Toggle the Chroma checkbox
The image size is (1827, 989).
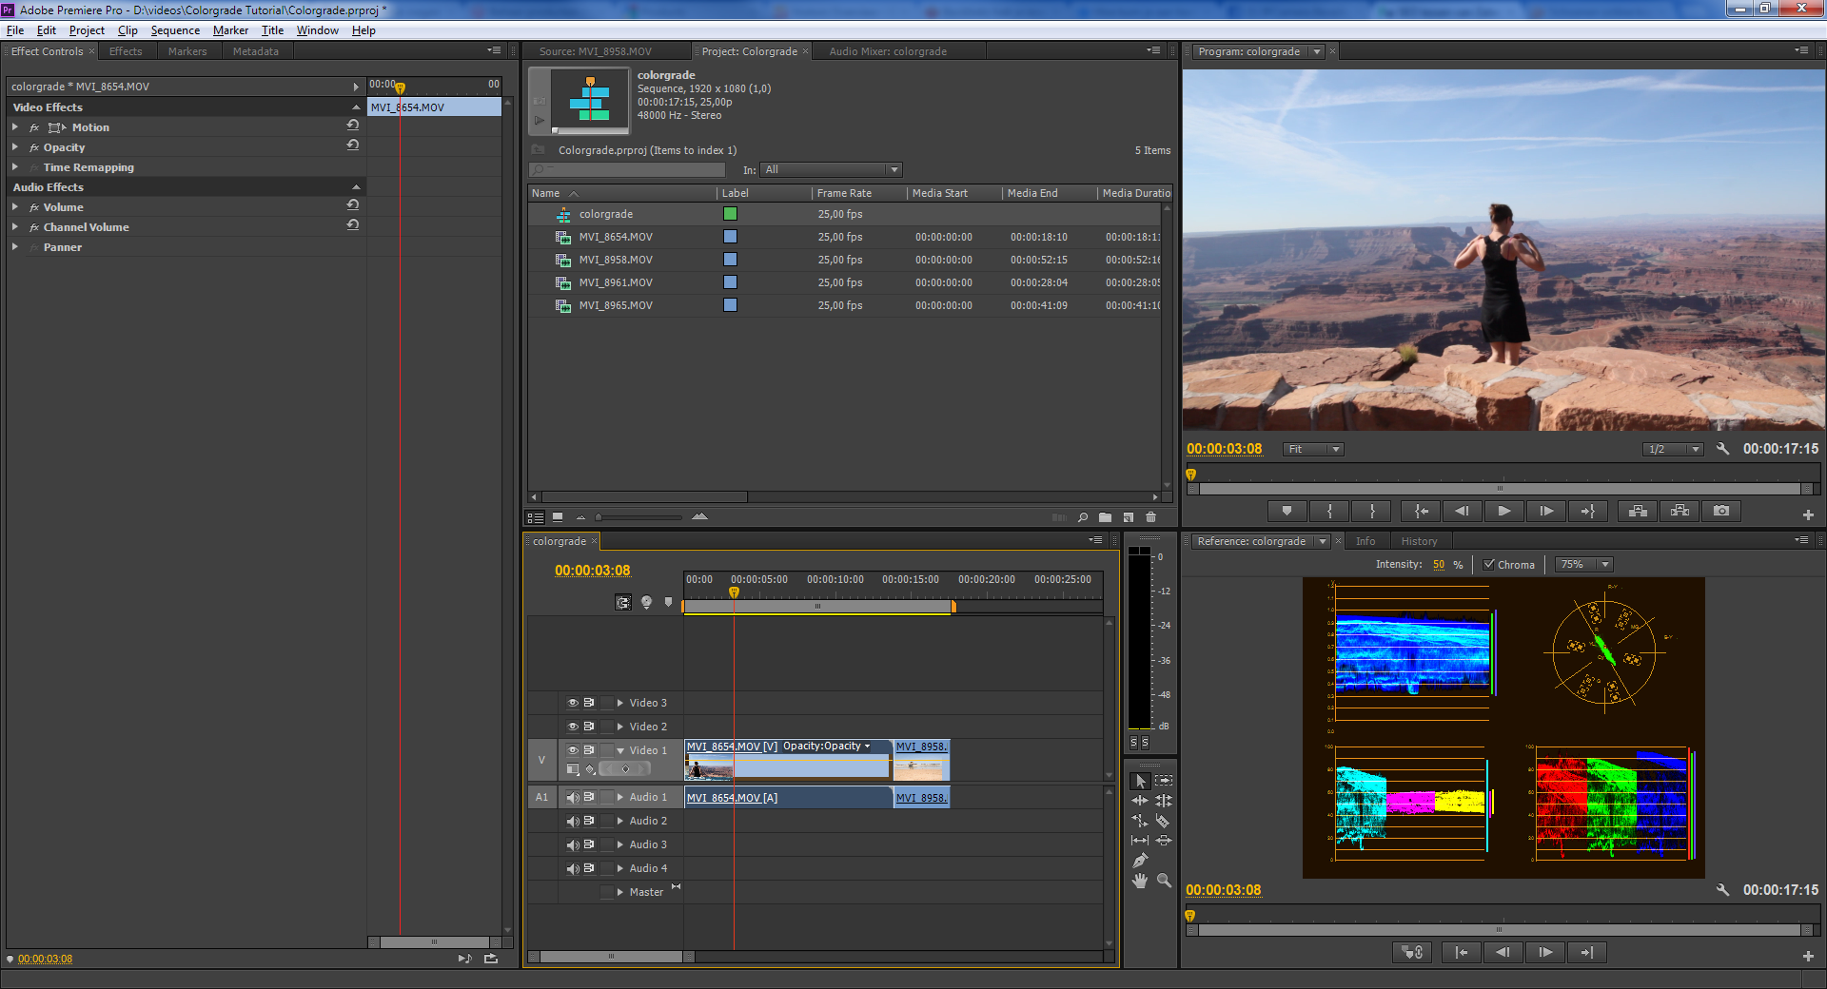(1489, 564)
